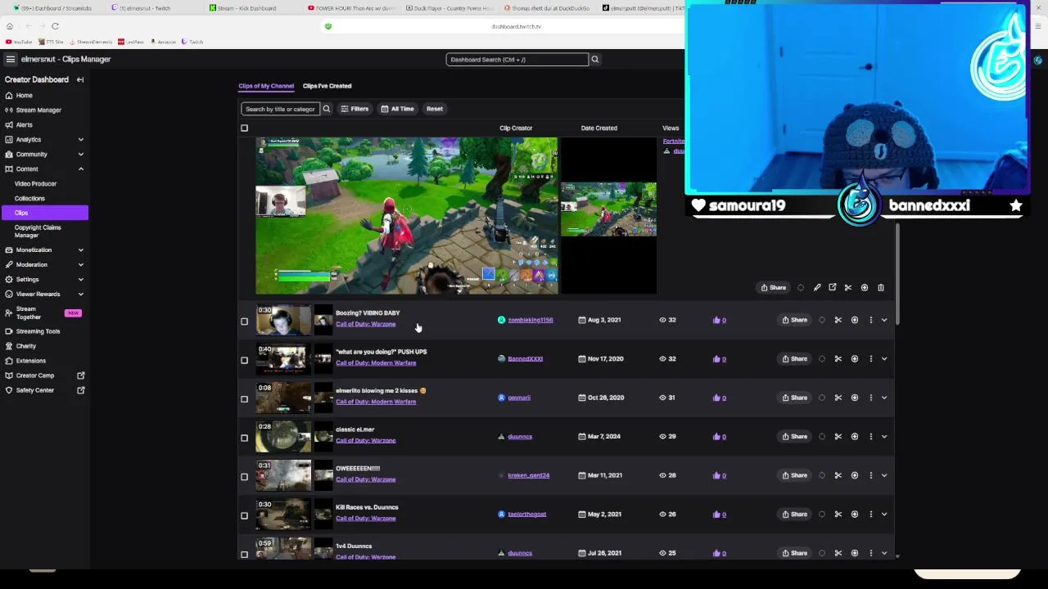Click scissors edit icon on expanded clip

coord(848,287)
